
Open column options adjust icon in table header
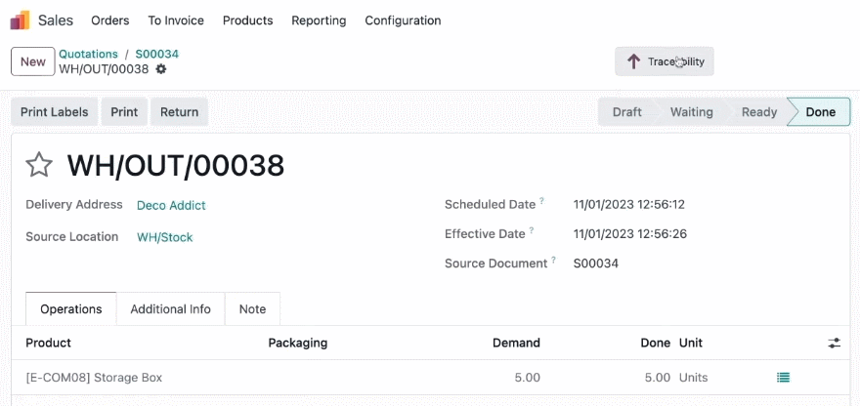(835, 343)
